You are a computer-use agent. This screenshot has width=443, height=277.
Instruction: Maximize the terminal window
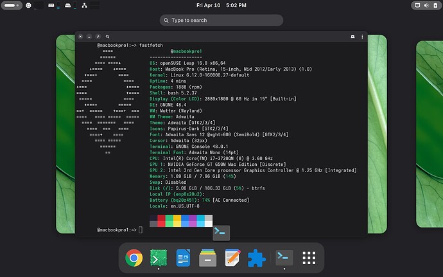(98, 37)
